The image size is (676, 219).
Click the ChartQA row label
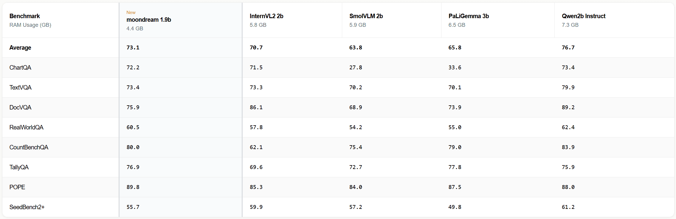[x=20, y=68]
